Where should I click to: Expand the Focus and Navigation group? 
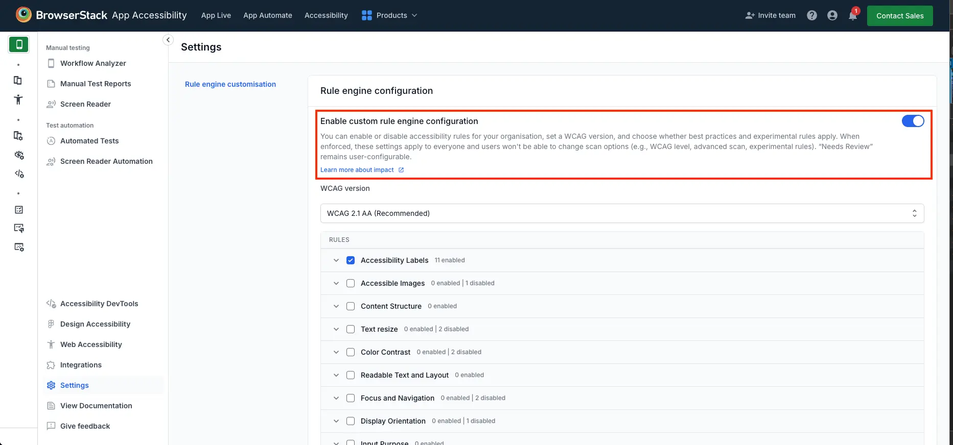[336, 398]
